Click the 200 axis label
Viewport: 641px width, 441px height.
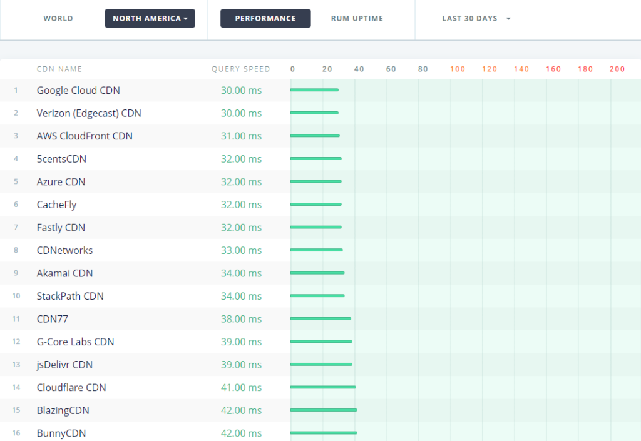pyautogui.click(x=617, y=69)
